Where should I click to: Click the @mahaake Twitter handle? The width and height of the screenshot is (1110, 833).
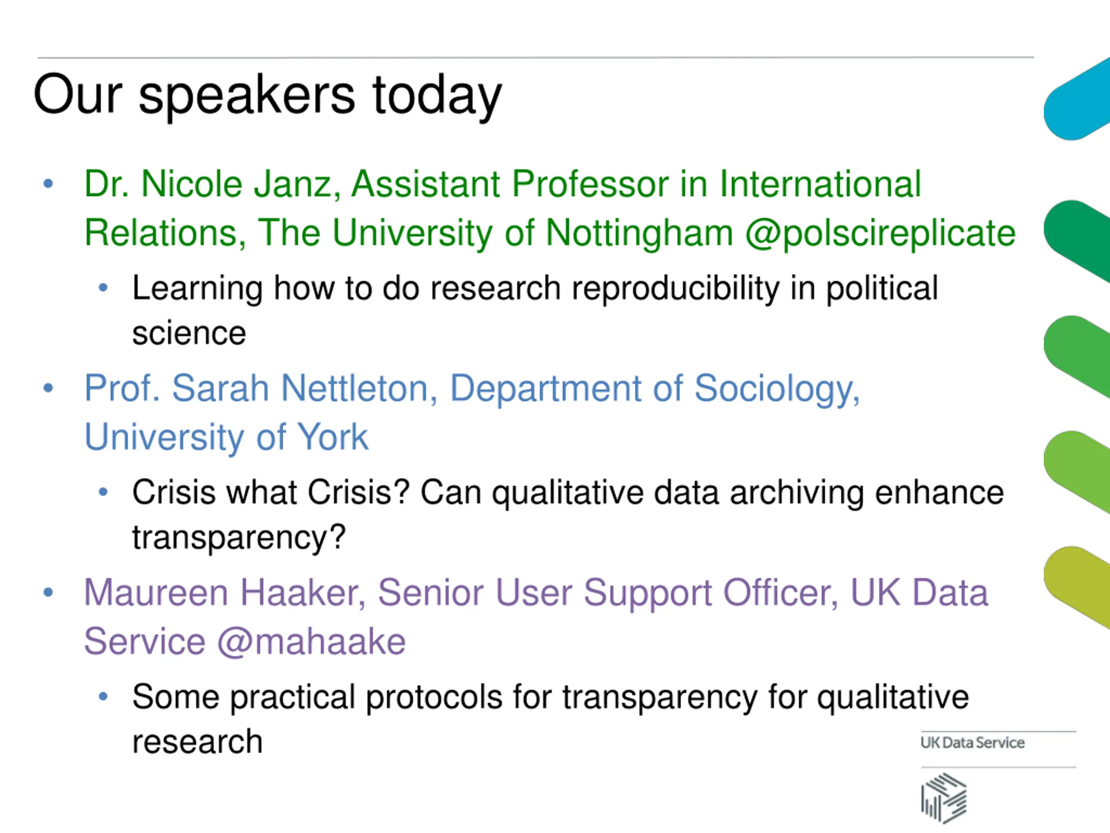311,642
